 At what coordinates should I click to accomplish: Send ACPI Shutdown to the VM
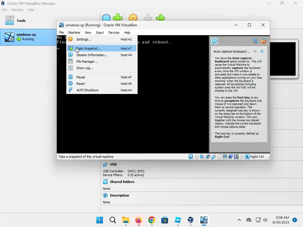pyautogui.click(x=102, y=90)
